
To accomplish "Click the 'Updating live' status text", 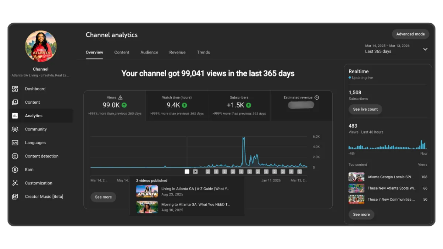I will pos(362,78).
